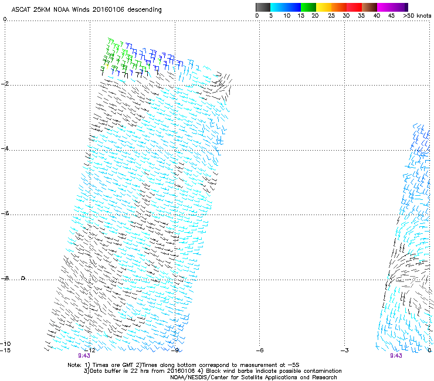Click the 'NOAA/NESDIS/Center for Satellite Applications' credit line
The image size is (434, 381).
[x=235, y=377]
